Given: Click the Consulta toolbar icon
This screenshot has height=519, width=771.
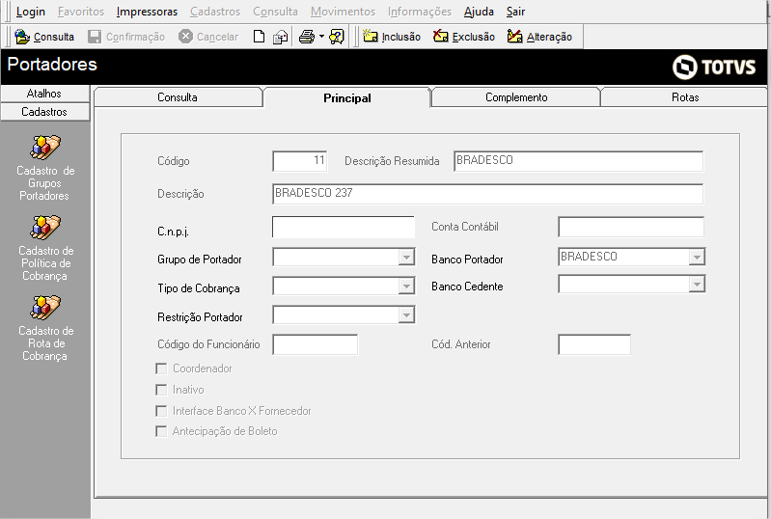Looking at the screenshot, I should [x=22, y=37].
